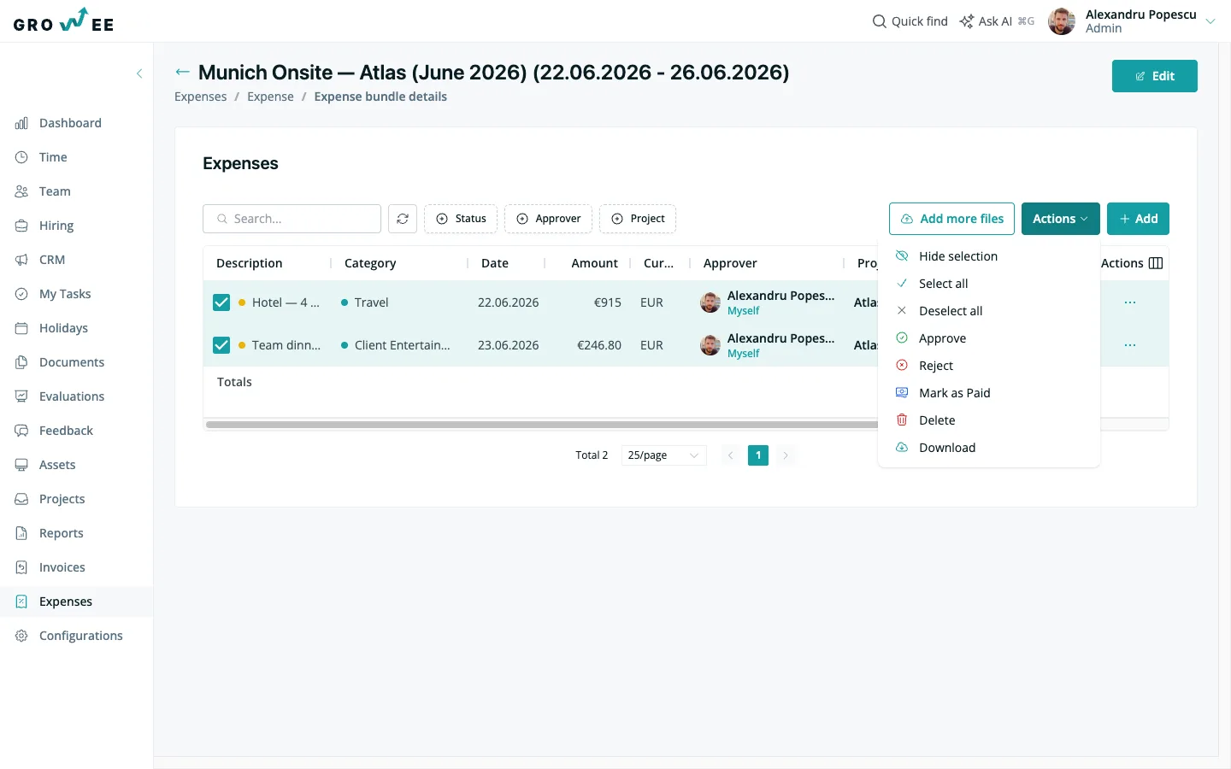Focus the expenses Search field
This screenshot has height=769, width=1231.
[x=292, y=219]
